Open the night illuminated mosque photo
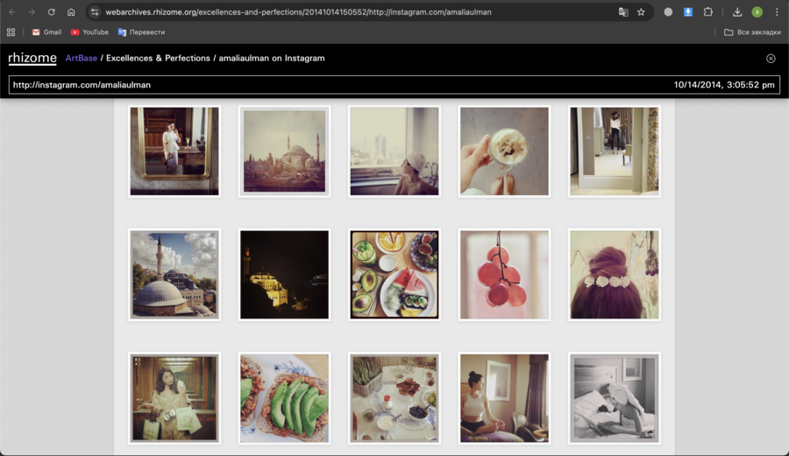 click(x=284, y=275)
